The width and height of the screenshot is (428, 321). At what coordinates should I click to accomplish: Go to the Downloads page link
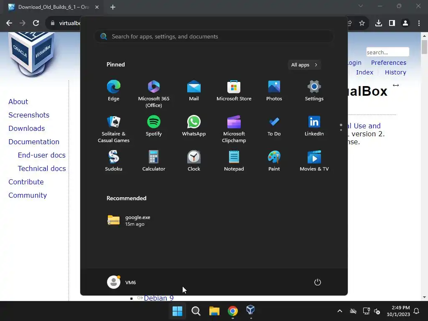26,128
